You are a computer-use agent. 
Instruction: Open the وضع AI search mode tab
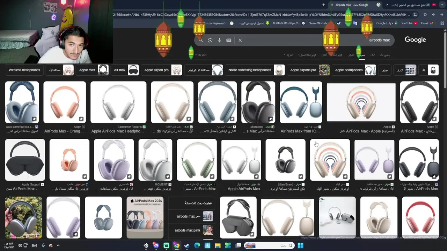[x=385, y=55]
